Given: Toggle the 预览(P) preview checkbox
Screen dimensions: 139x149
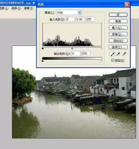Looking at the screenshot, I should [113, 60].
